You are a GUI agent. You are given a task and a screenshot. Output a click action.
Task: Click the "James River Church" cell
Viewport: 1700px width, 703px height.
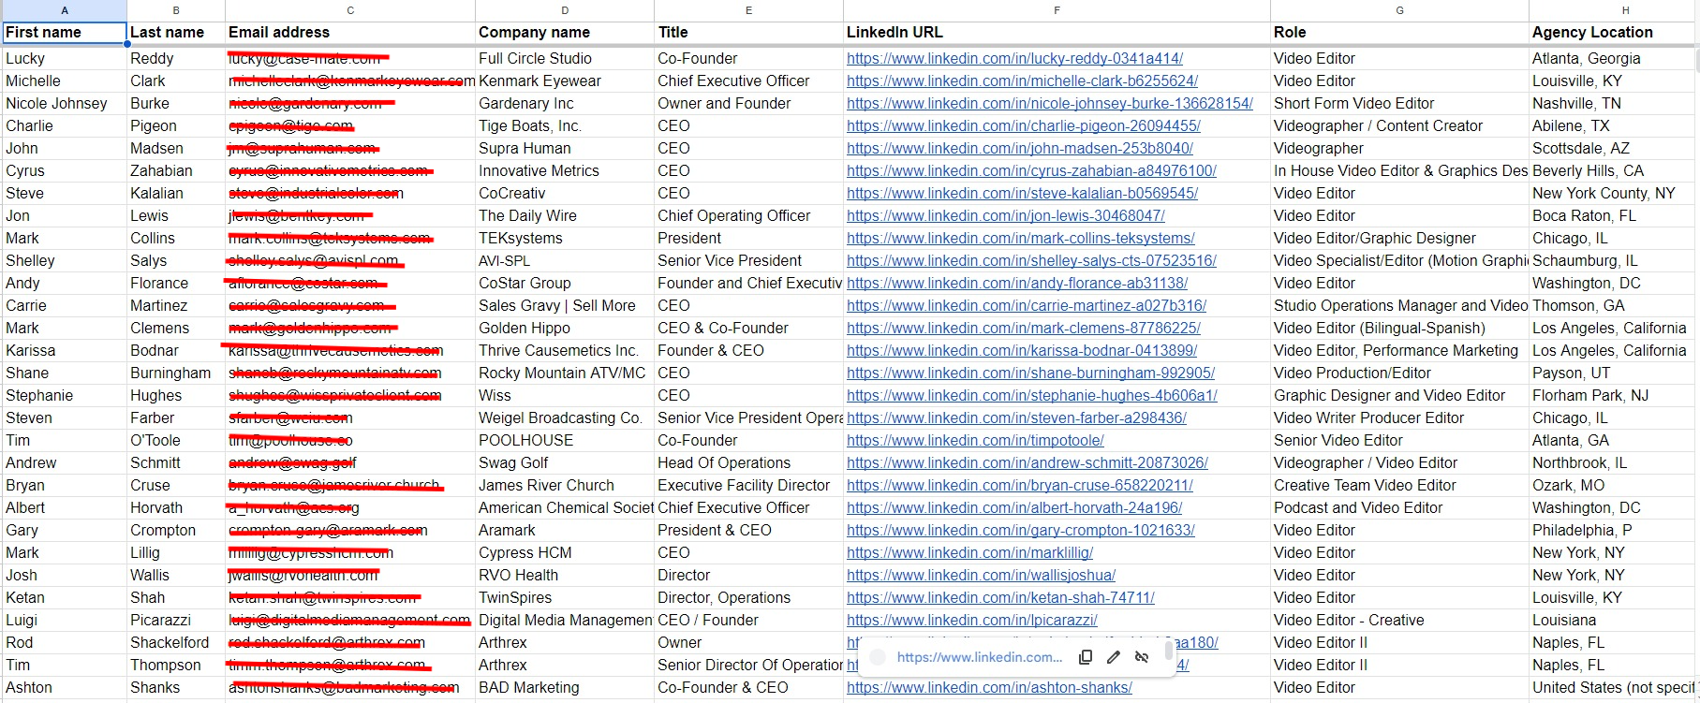[x=565, y=485]
